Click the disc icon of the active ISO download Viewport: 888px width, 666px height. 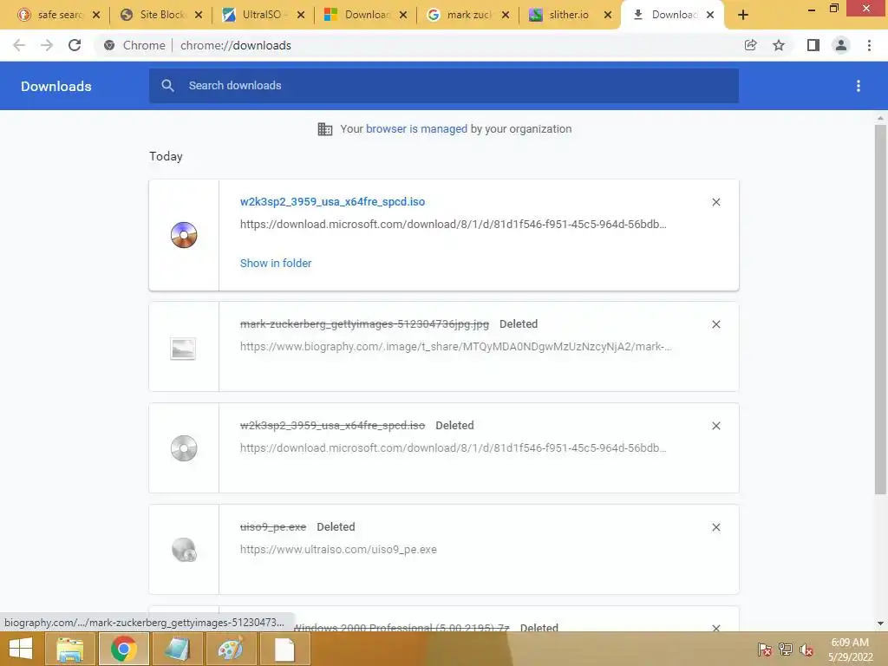click(184, 235)
